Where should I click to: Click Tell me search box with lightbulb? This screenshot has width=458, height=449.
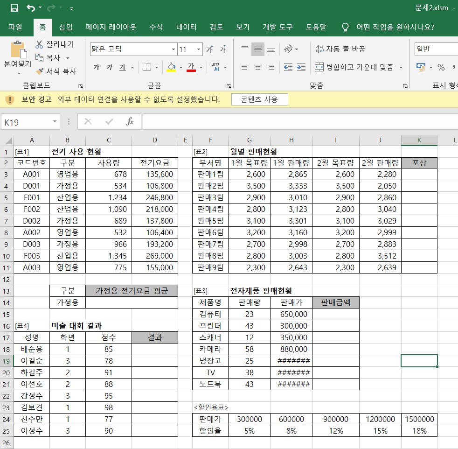tap(388, 27)
